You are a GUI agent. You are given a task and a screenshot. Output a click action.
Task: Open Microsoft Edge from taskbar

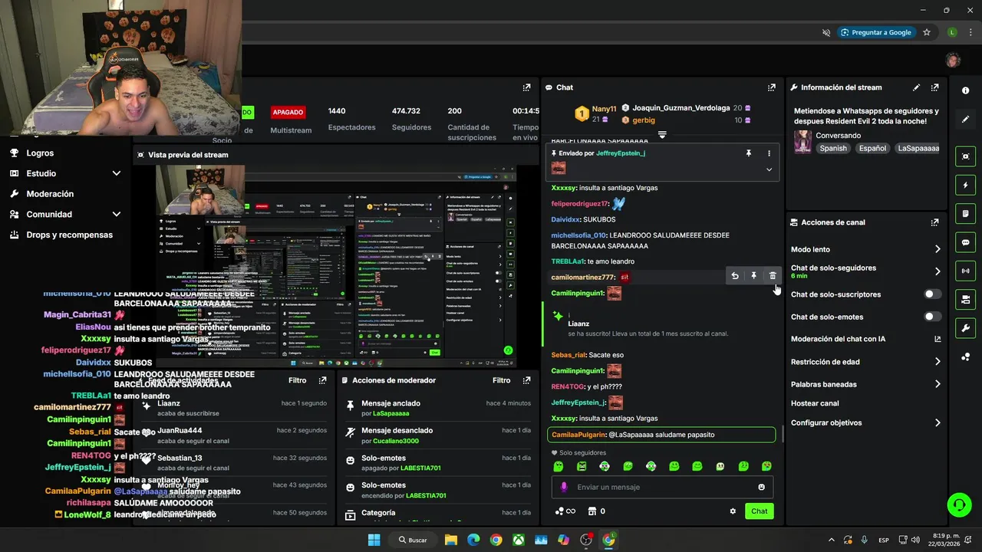pos(473,540)
